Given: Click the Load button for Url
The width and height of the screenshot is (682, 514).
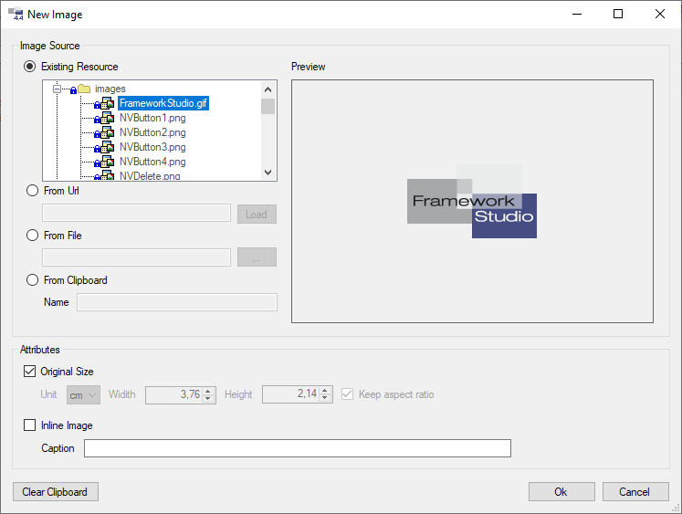Looking at the screenshot, I should pos(257,214).
